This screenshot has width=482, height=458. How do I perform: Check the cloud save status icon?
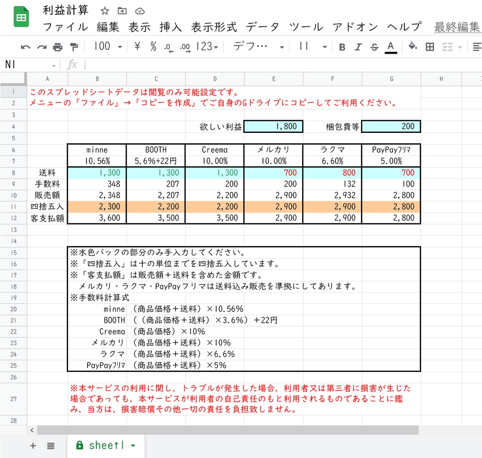coord(140,11)
